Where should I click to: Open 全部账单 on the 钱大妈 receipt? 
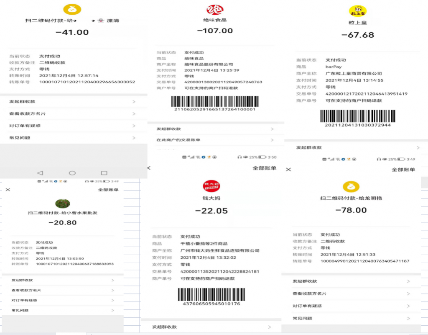click(264, 168)
